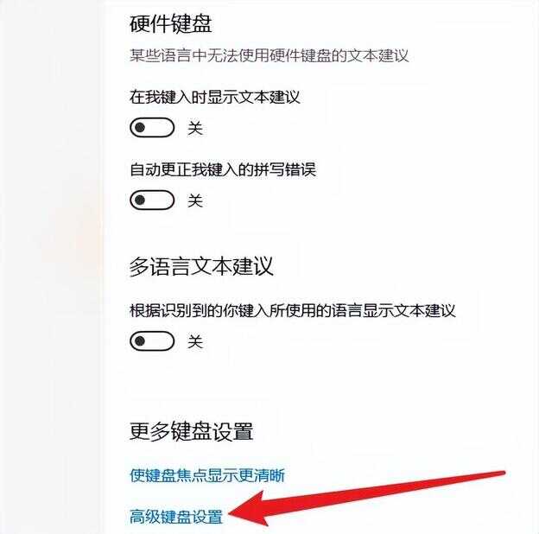The width and height of the screenshot is (539, 534).
Task: Select the 多语言文本建议 section heading
Action: 201,266
